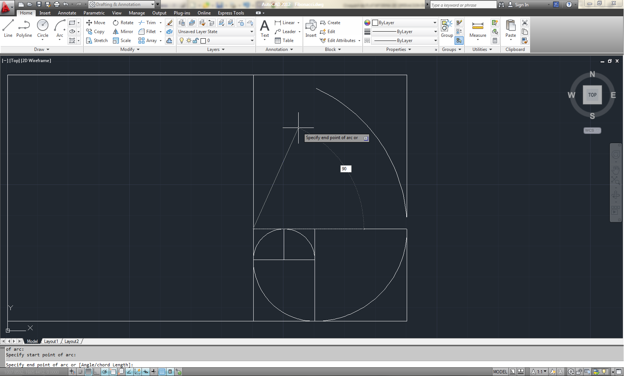
Task: Open the Insert block tool
Action: [311, 29]
